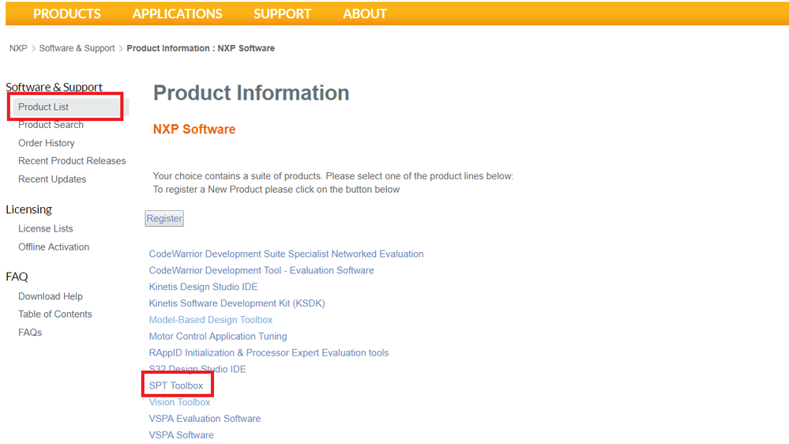789x444 pixels.
Task: Go to Software & Support breadcrumb
Action: point(77,48)
